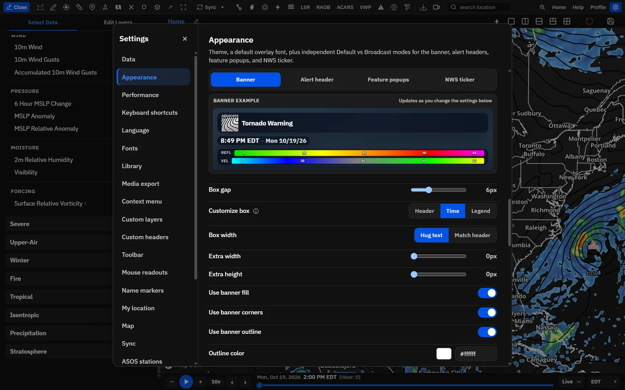The height and width of the screenshot is (390, 625).
Task: Click the save floppy disk icon
Action: pyautogui.click(x=611, y=21)
